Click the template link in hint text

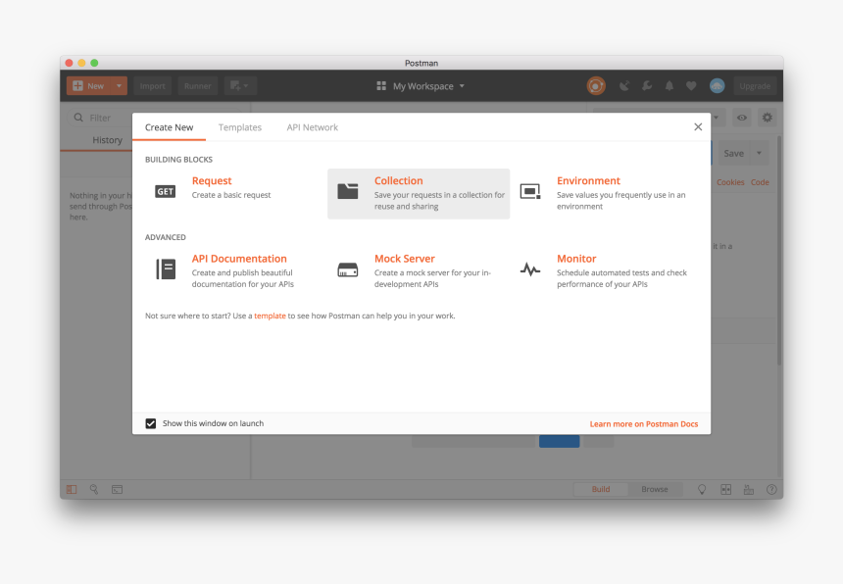point(270,316)
